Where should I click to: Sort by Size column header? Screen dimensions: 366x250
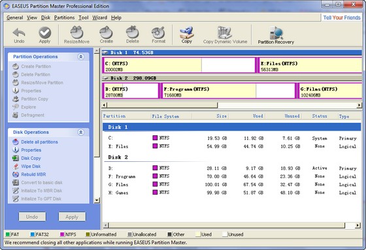point(210,116)
